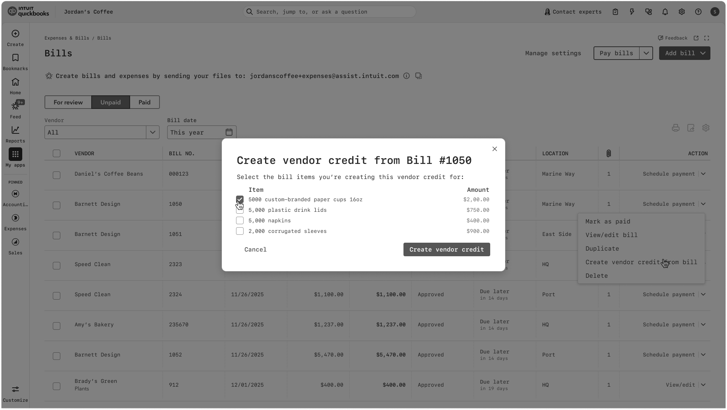727x410 pixels.
Task: Copy the expenses email address icon
Action: click(x=419, y=76)
